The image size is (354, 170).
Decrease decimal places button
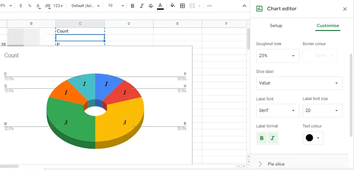click(38, 6)
